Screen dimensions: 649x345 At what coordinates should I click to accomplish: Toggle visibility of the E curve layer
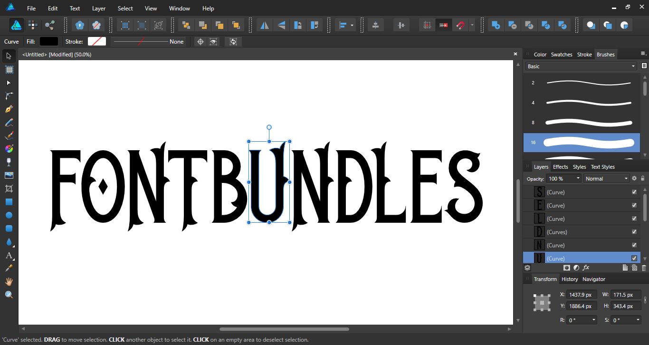[x=634, y=205]
